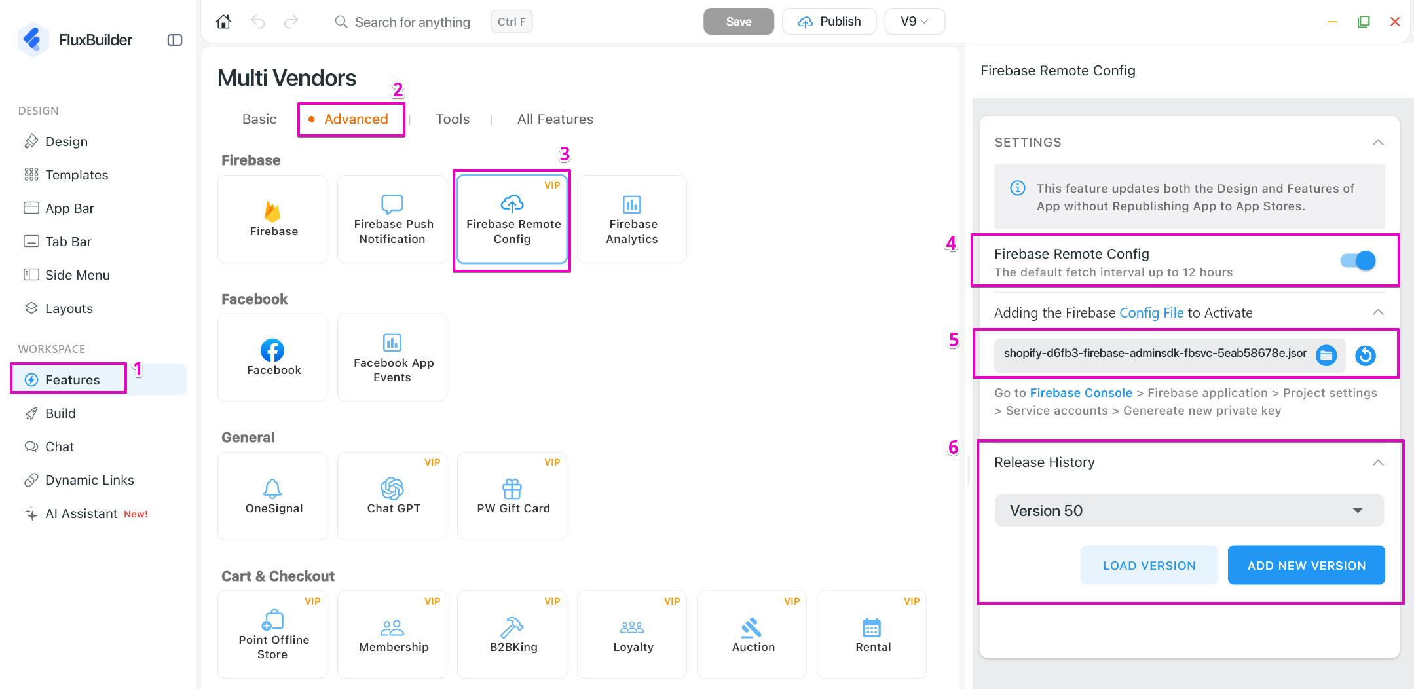The width and height of the screenshot is (1414, 689).
Task: Click the config file name field
Action: [x=1155, y=354]
